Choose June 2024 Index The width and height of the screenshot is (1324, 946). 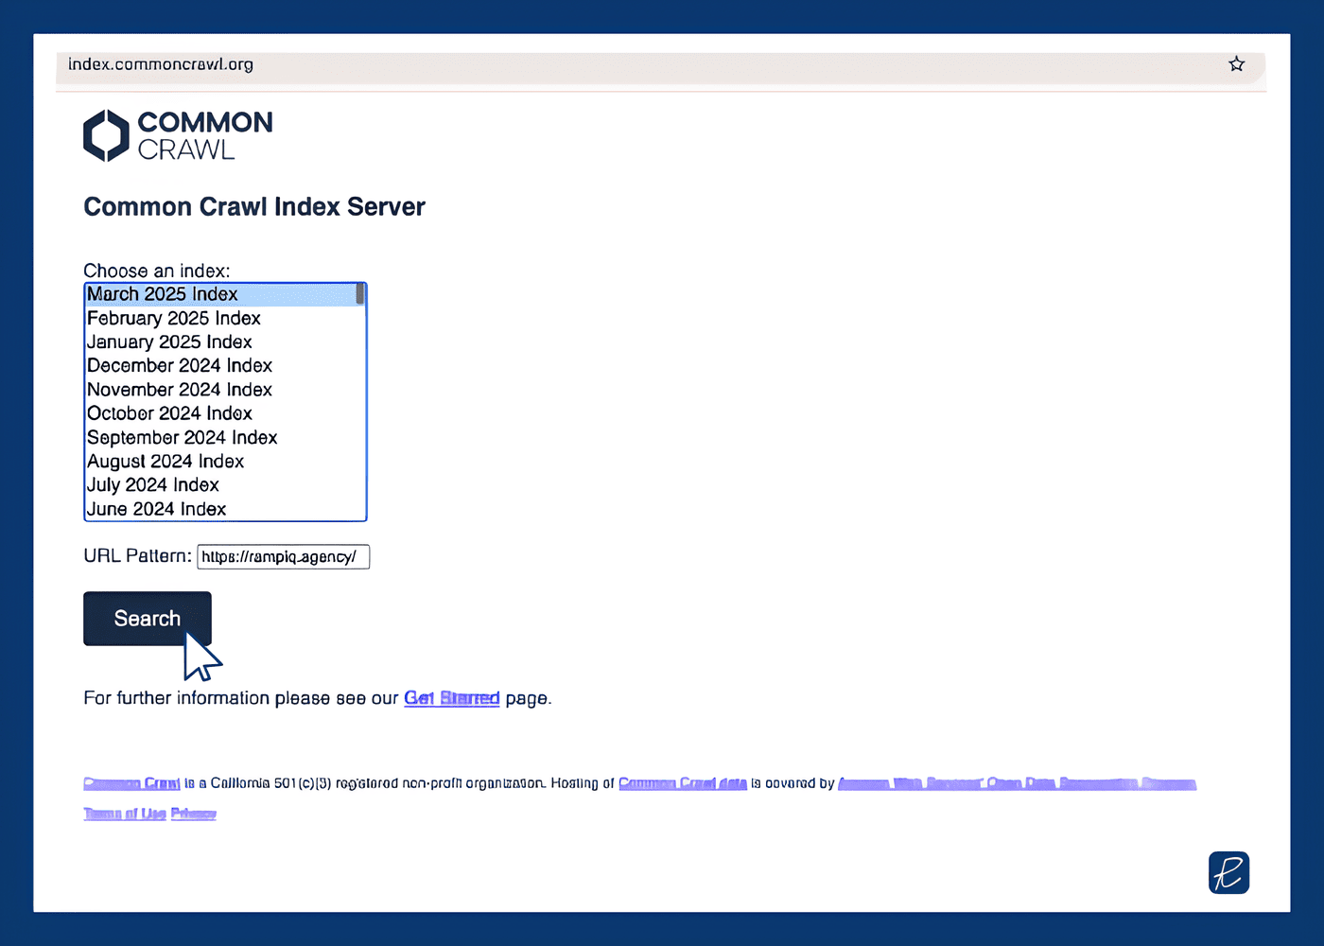220,509
